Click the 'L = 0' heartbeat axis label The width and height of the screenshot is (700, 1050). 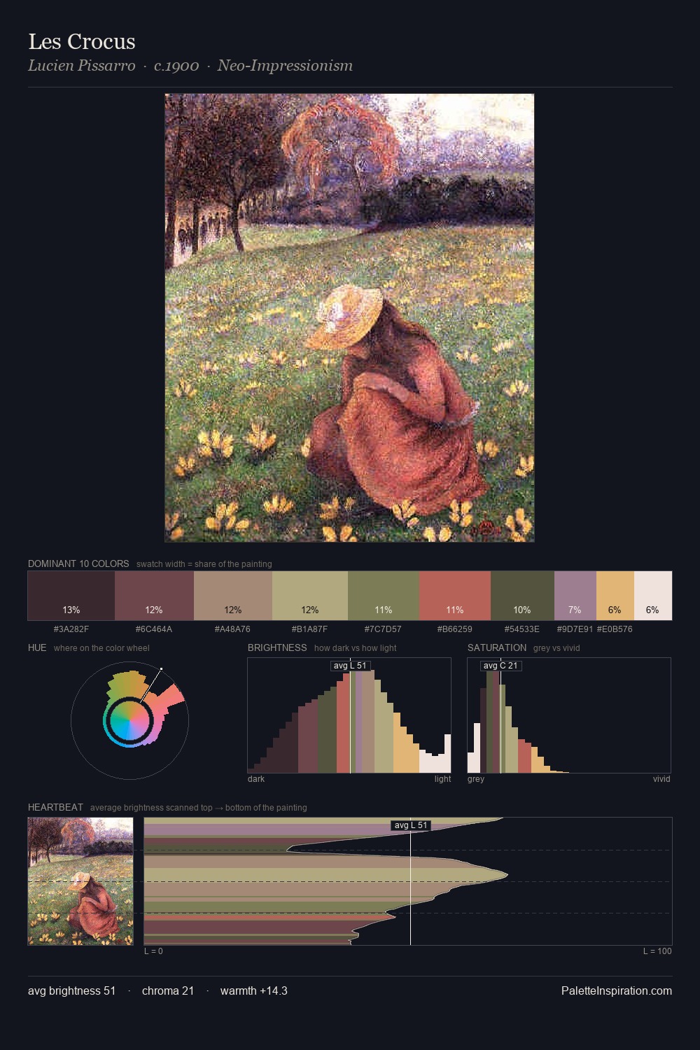click(x=153, y=951)
